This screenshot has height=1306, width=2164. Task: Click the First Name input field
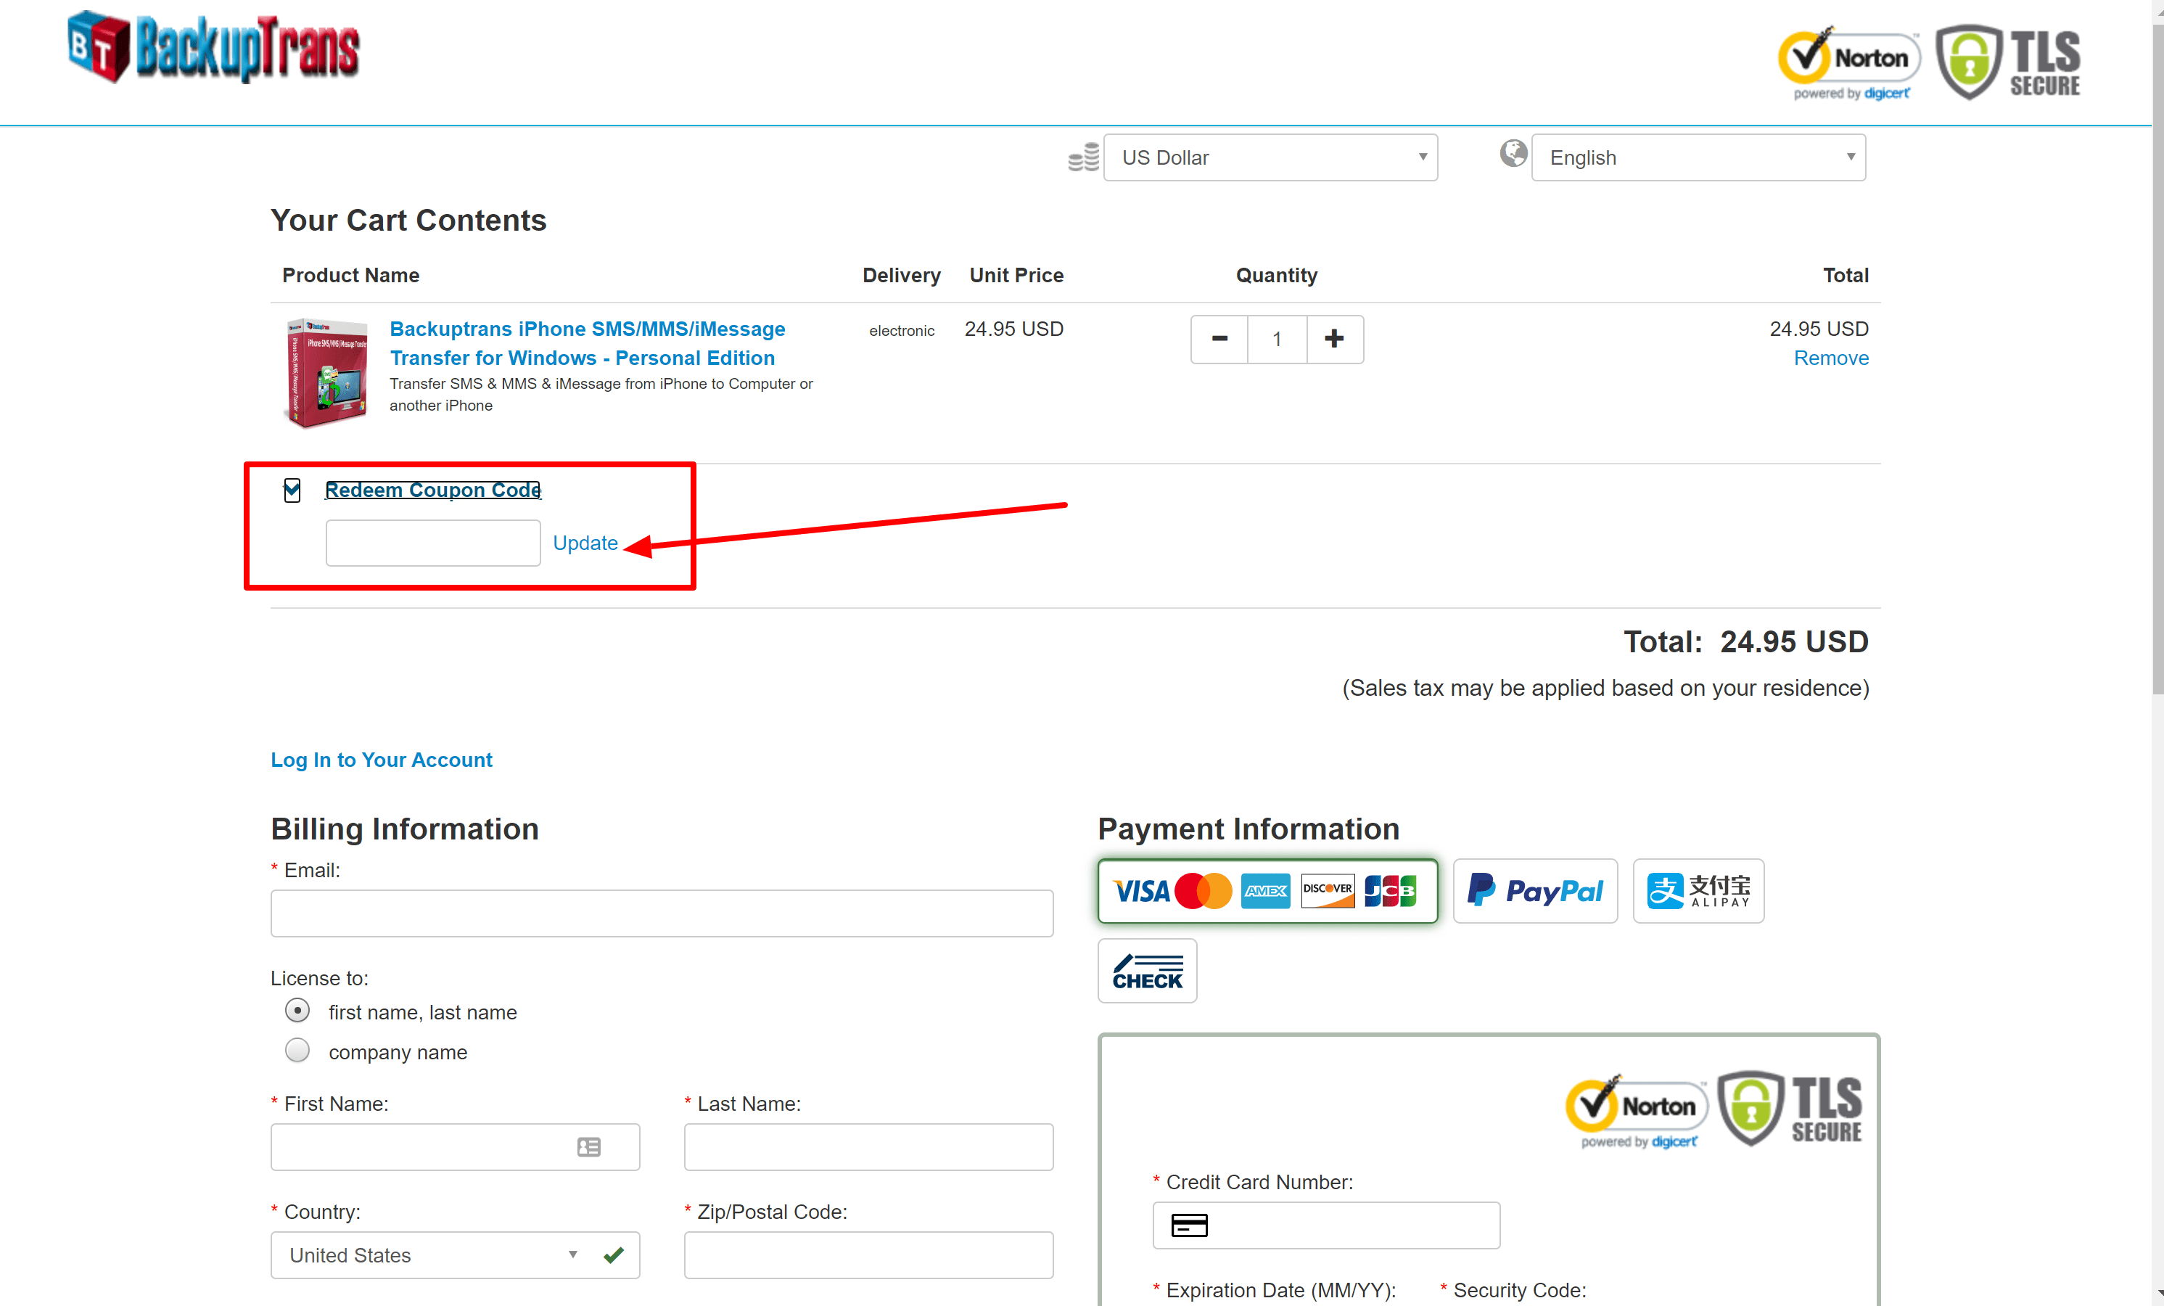[455, 1147]
